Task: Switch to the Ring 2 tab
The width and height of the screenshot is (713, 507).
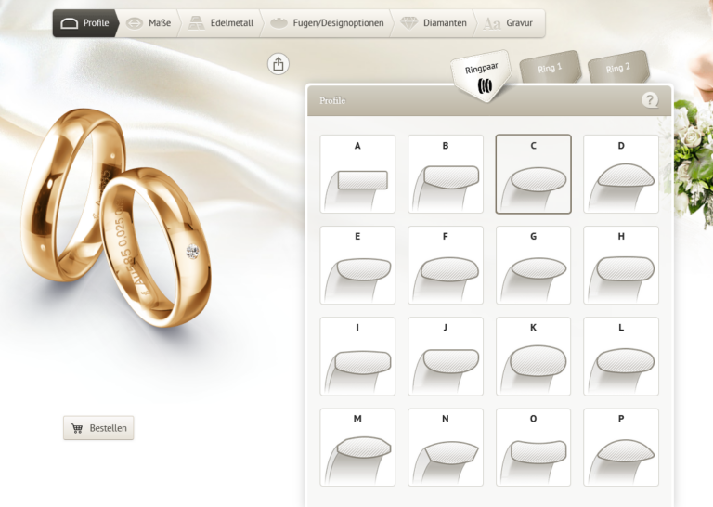Action: click(x=617, y=68)
